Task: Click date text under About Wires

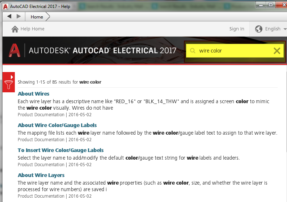Action: point(80,115)
